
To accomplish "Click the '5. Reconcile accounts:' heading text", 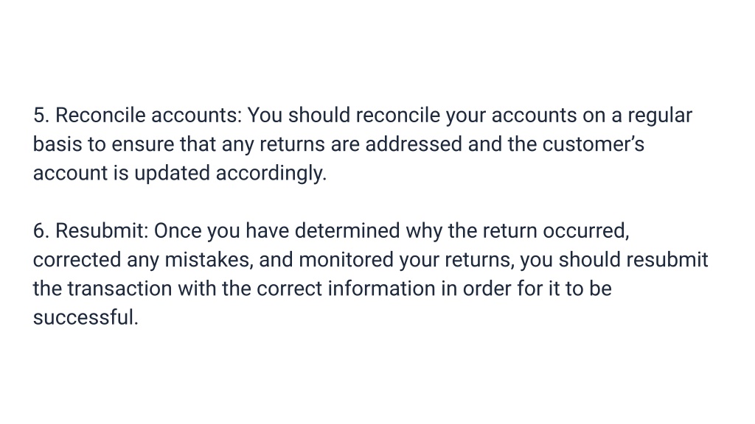I will tap(137, 116).
